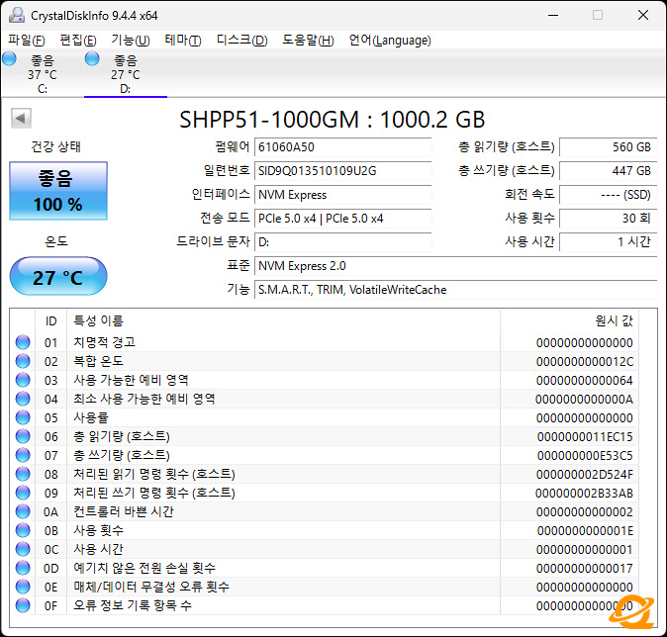Click the text 예기치 않은 전원 손실 횟수
Viewport: 667px width, 637px height.
tap(144, 568)
